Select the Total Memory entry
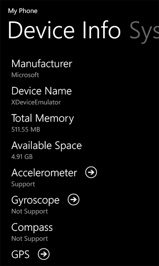159x266 pixels. (x=43, y=119)
